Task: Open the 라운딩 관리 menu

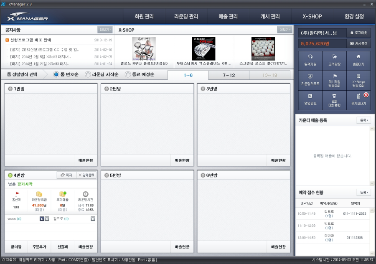Action: pos(187,16)
